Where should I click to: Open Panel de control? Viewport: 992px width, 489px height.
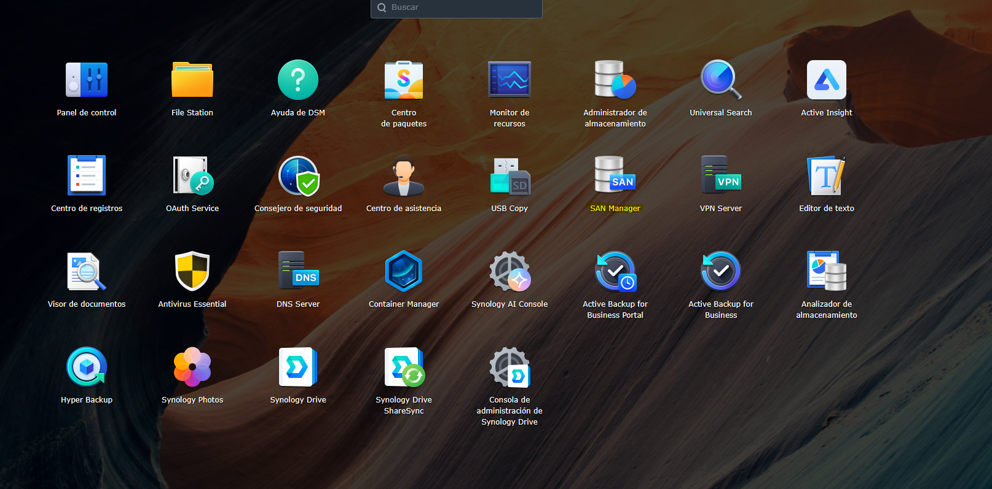point(87,80)
